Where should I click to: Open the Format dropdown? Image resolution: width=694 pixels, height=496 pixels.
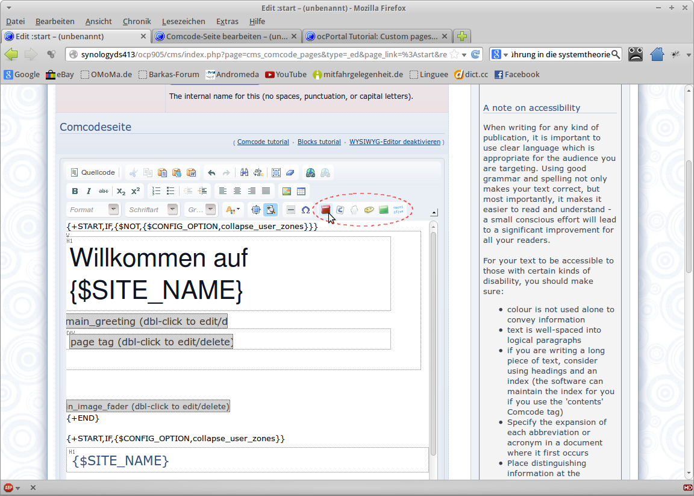point(92,210)
